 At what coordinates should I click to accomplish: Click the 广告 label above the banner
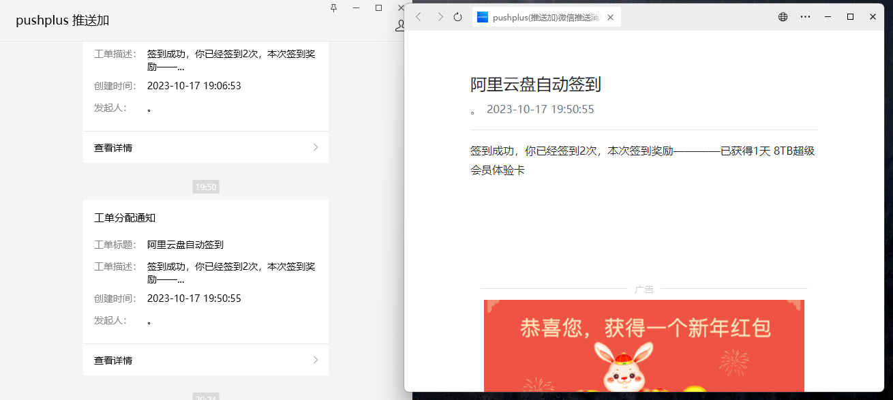click(644, 290)
